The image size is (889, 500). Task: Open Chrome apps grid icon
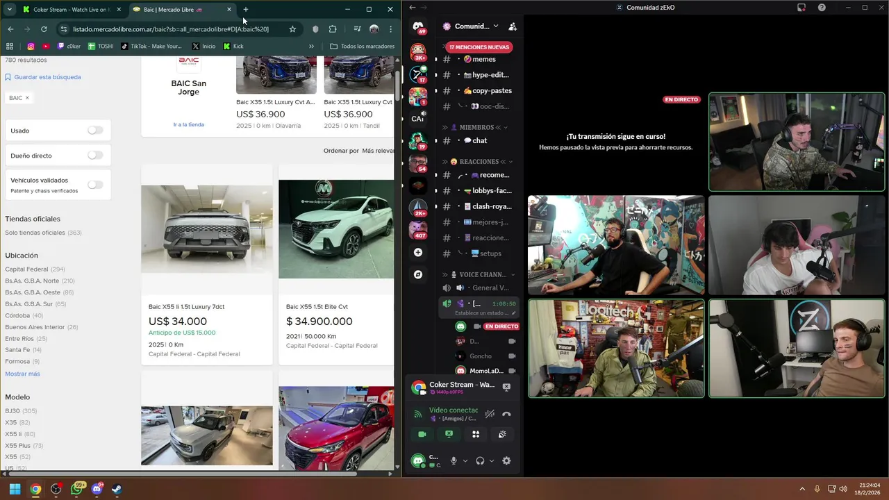[10, 47]
